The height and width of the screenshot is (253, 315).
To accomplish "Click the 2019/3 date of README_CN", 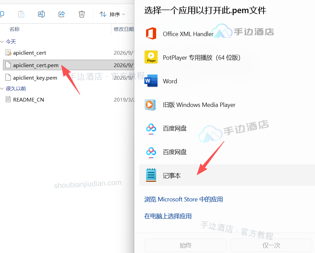I will [124, 100].
